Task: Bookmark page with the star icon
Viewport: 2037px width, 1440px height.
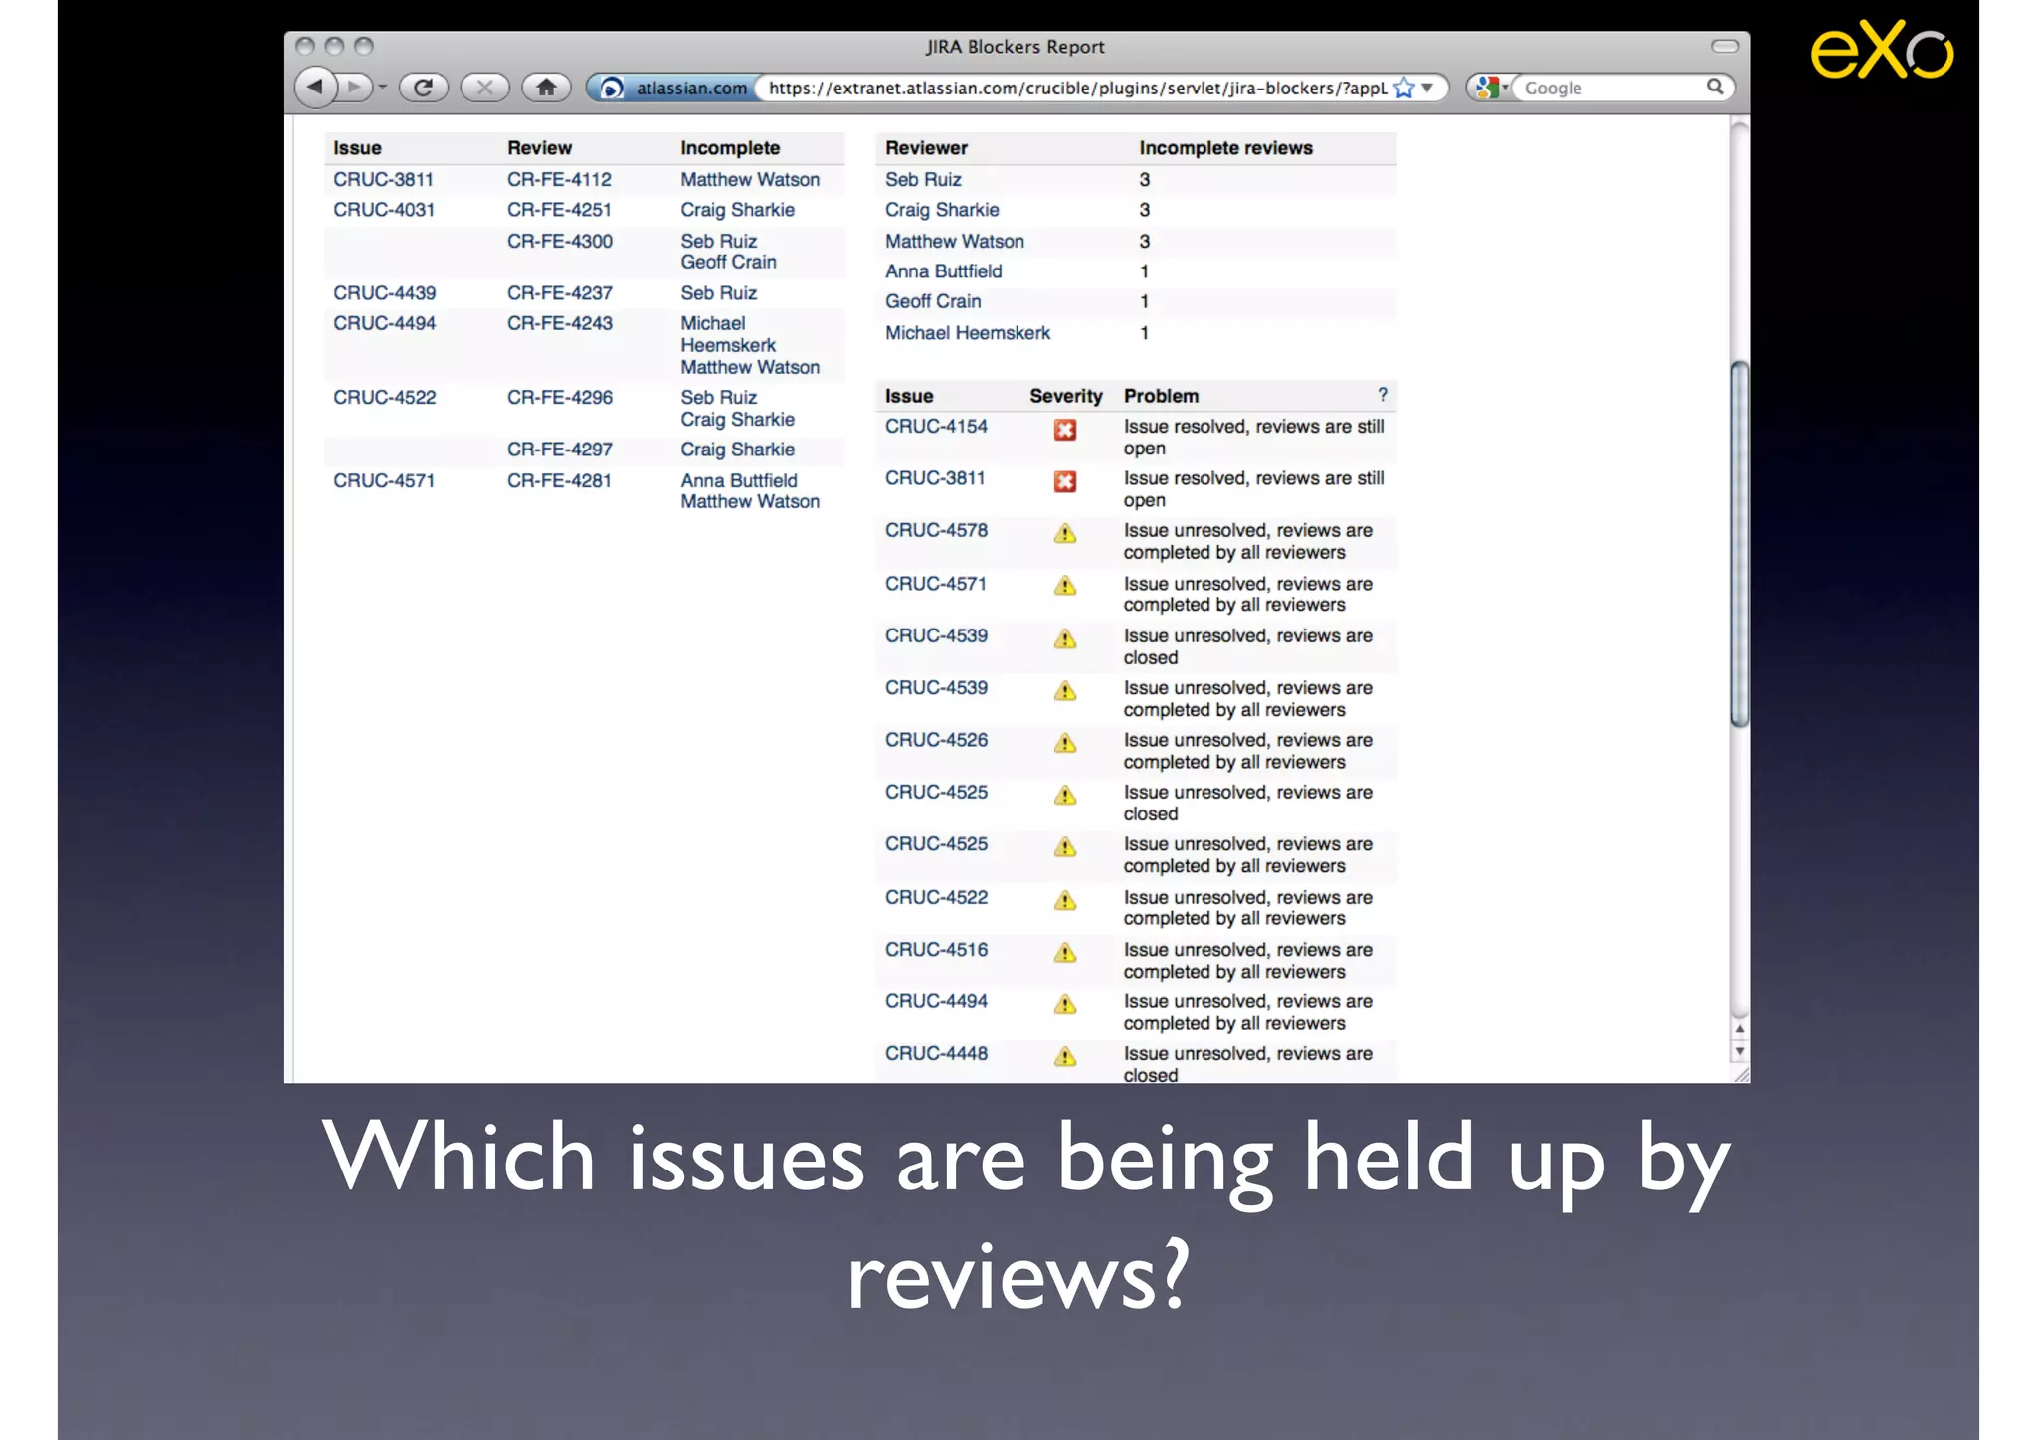Action: point(1403,88)
